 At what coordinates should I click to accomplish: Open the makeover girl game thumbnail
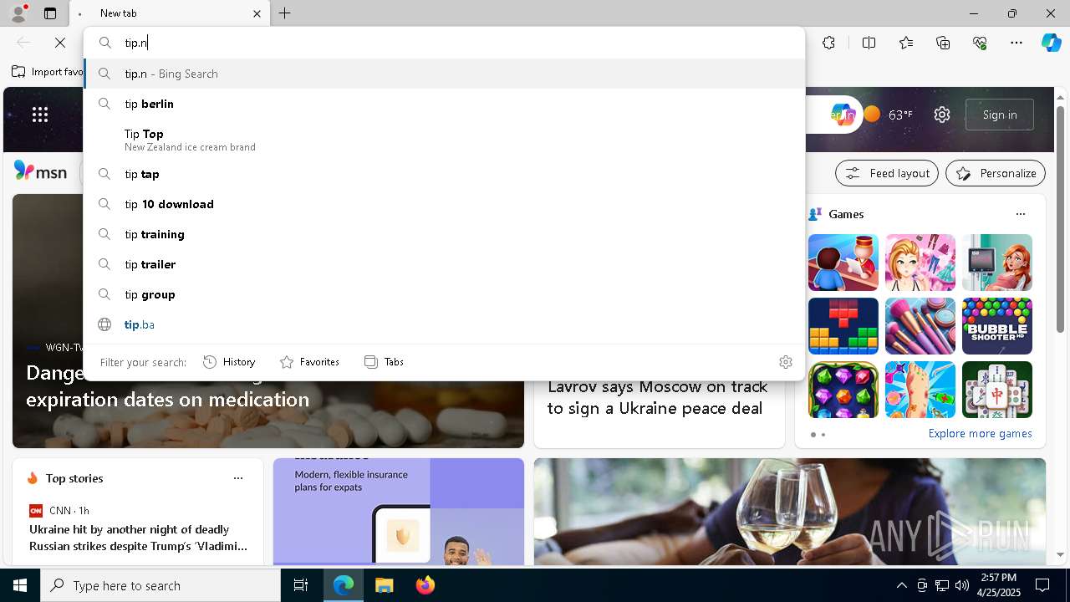tap(920, 263)
